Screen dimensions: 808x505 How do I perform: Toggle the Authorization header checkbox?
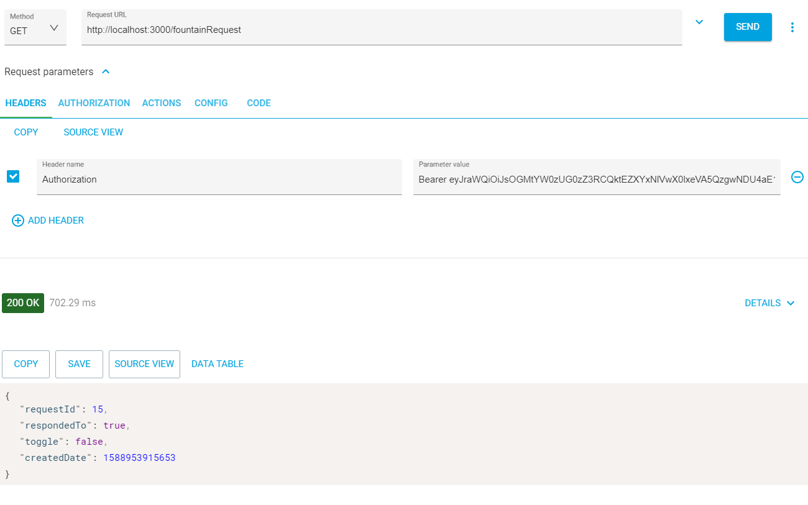(13, 176)
